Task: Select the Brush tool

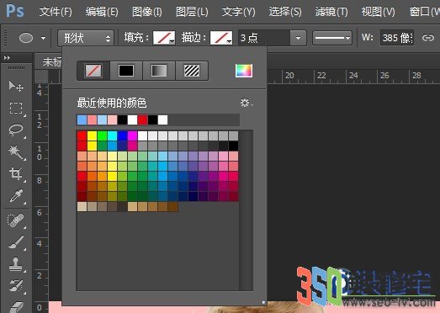Action: 16,242
